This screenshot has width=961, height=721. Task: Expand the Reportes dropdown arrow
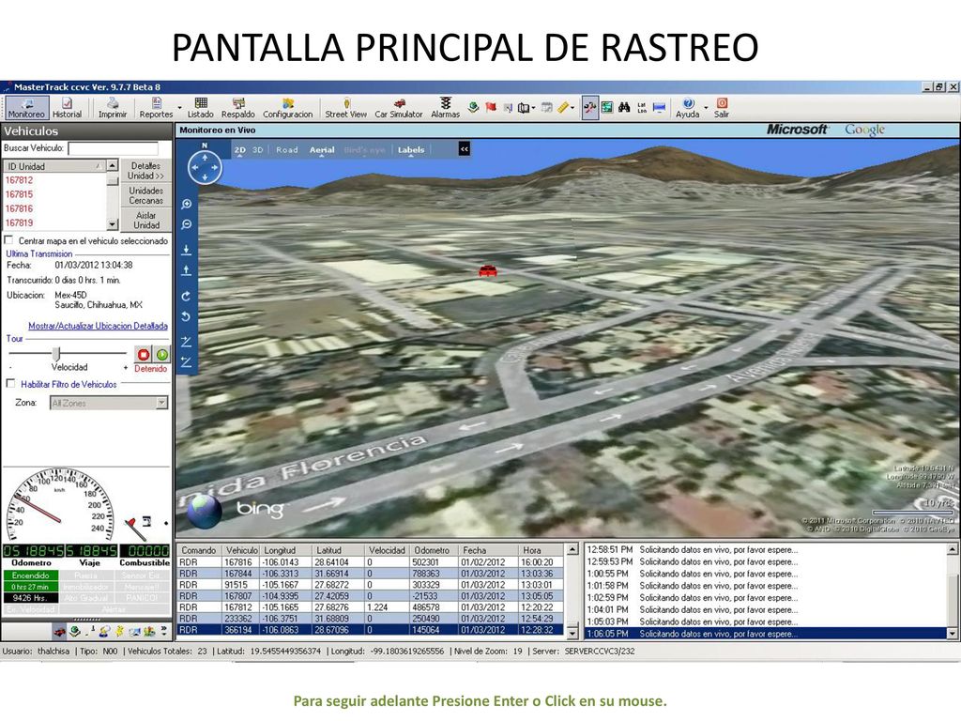[x=179, y=108]
